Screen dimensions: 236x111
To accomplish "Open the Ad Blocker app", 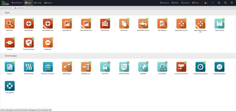I will click(x=48, y=43).
